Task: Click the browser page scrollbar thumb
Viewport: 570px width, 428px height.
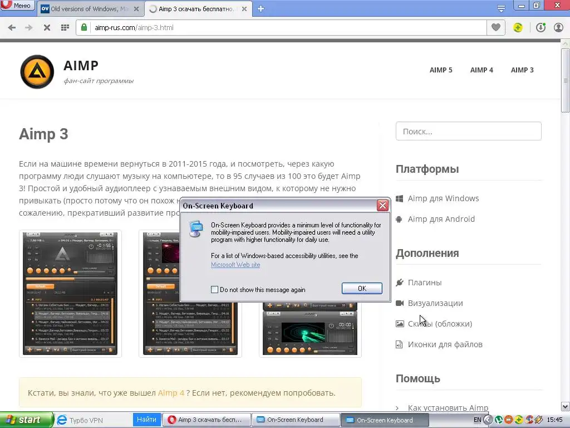Action: coord(566,80)
